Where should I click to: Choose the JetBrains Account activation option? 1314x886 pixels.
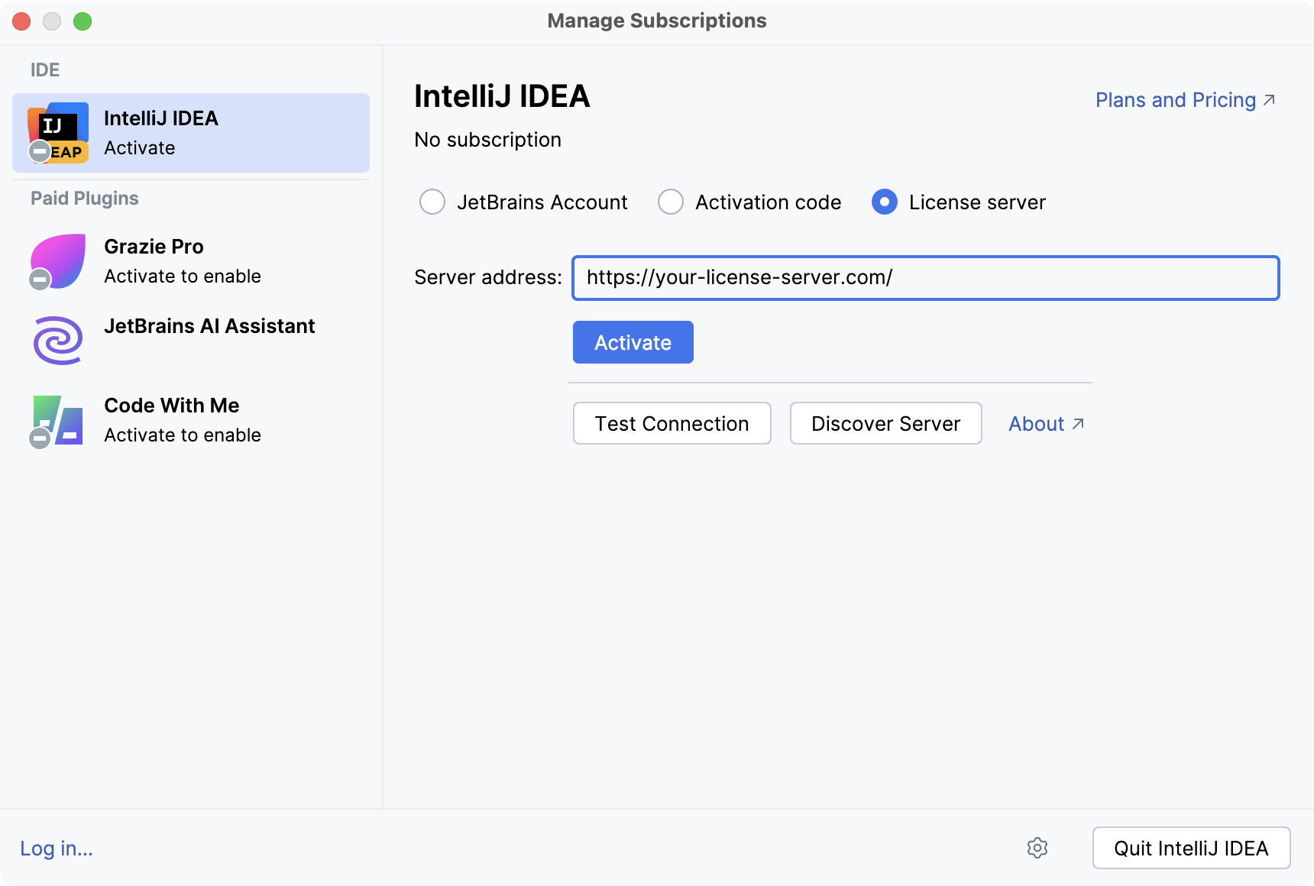click(432, 202)
